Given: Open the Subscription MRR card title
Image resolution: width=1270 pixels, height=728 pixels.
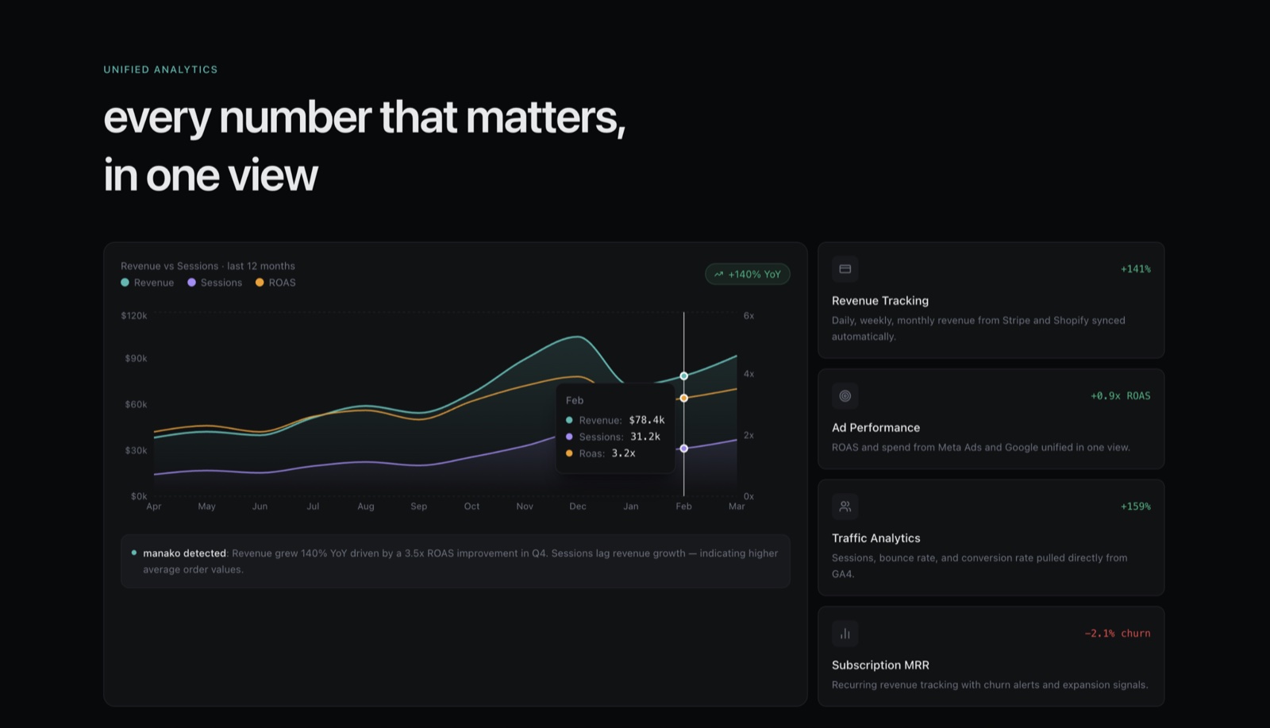Looking at the screenshot, I should pos(880,665).
